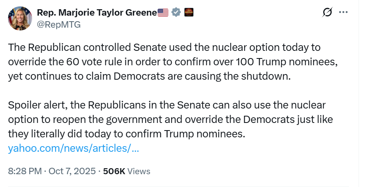
Task: Click the 8:28 PM timestamp
Action: pyautogui.click(x=25, y=171)
